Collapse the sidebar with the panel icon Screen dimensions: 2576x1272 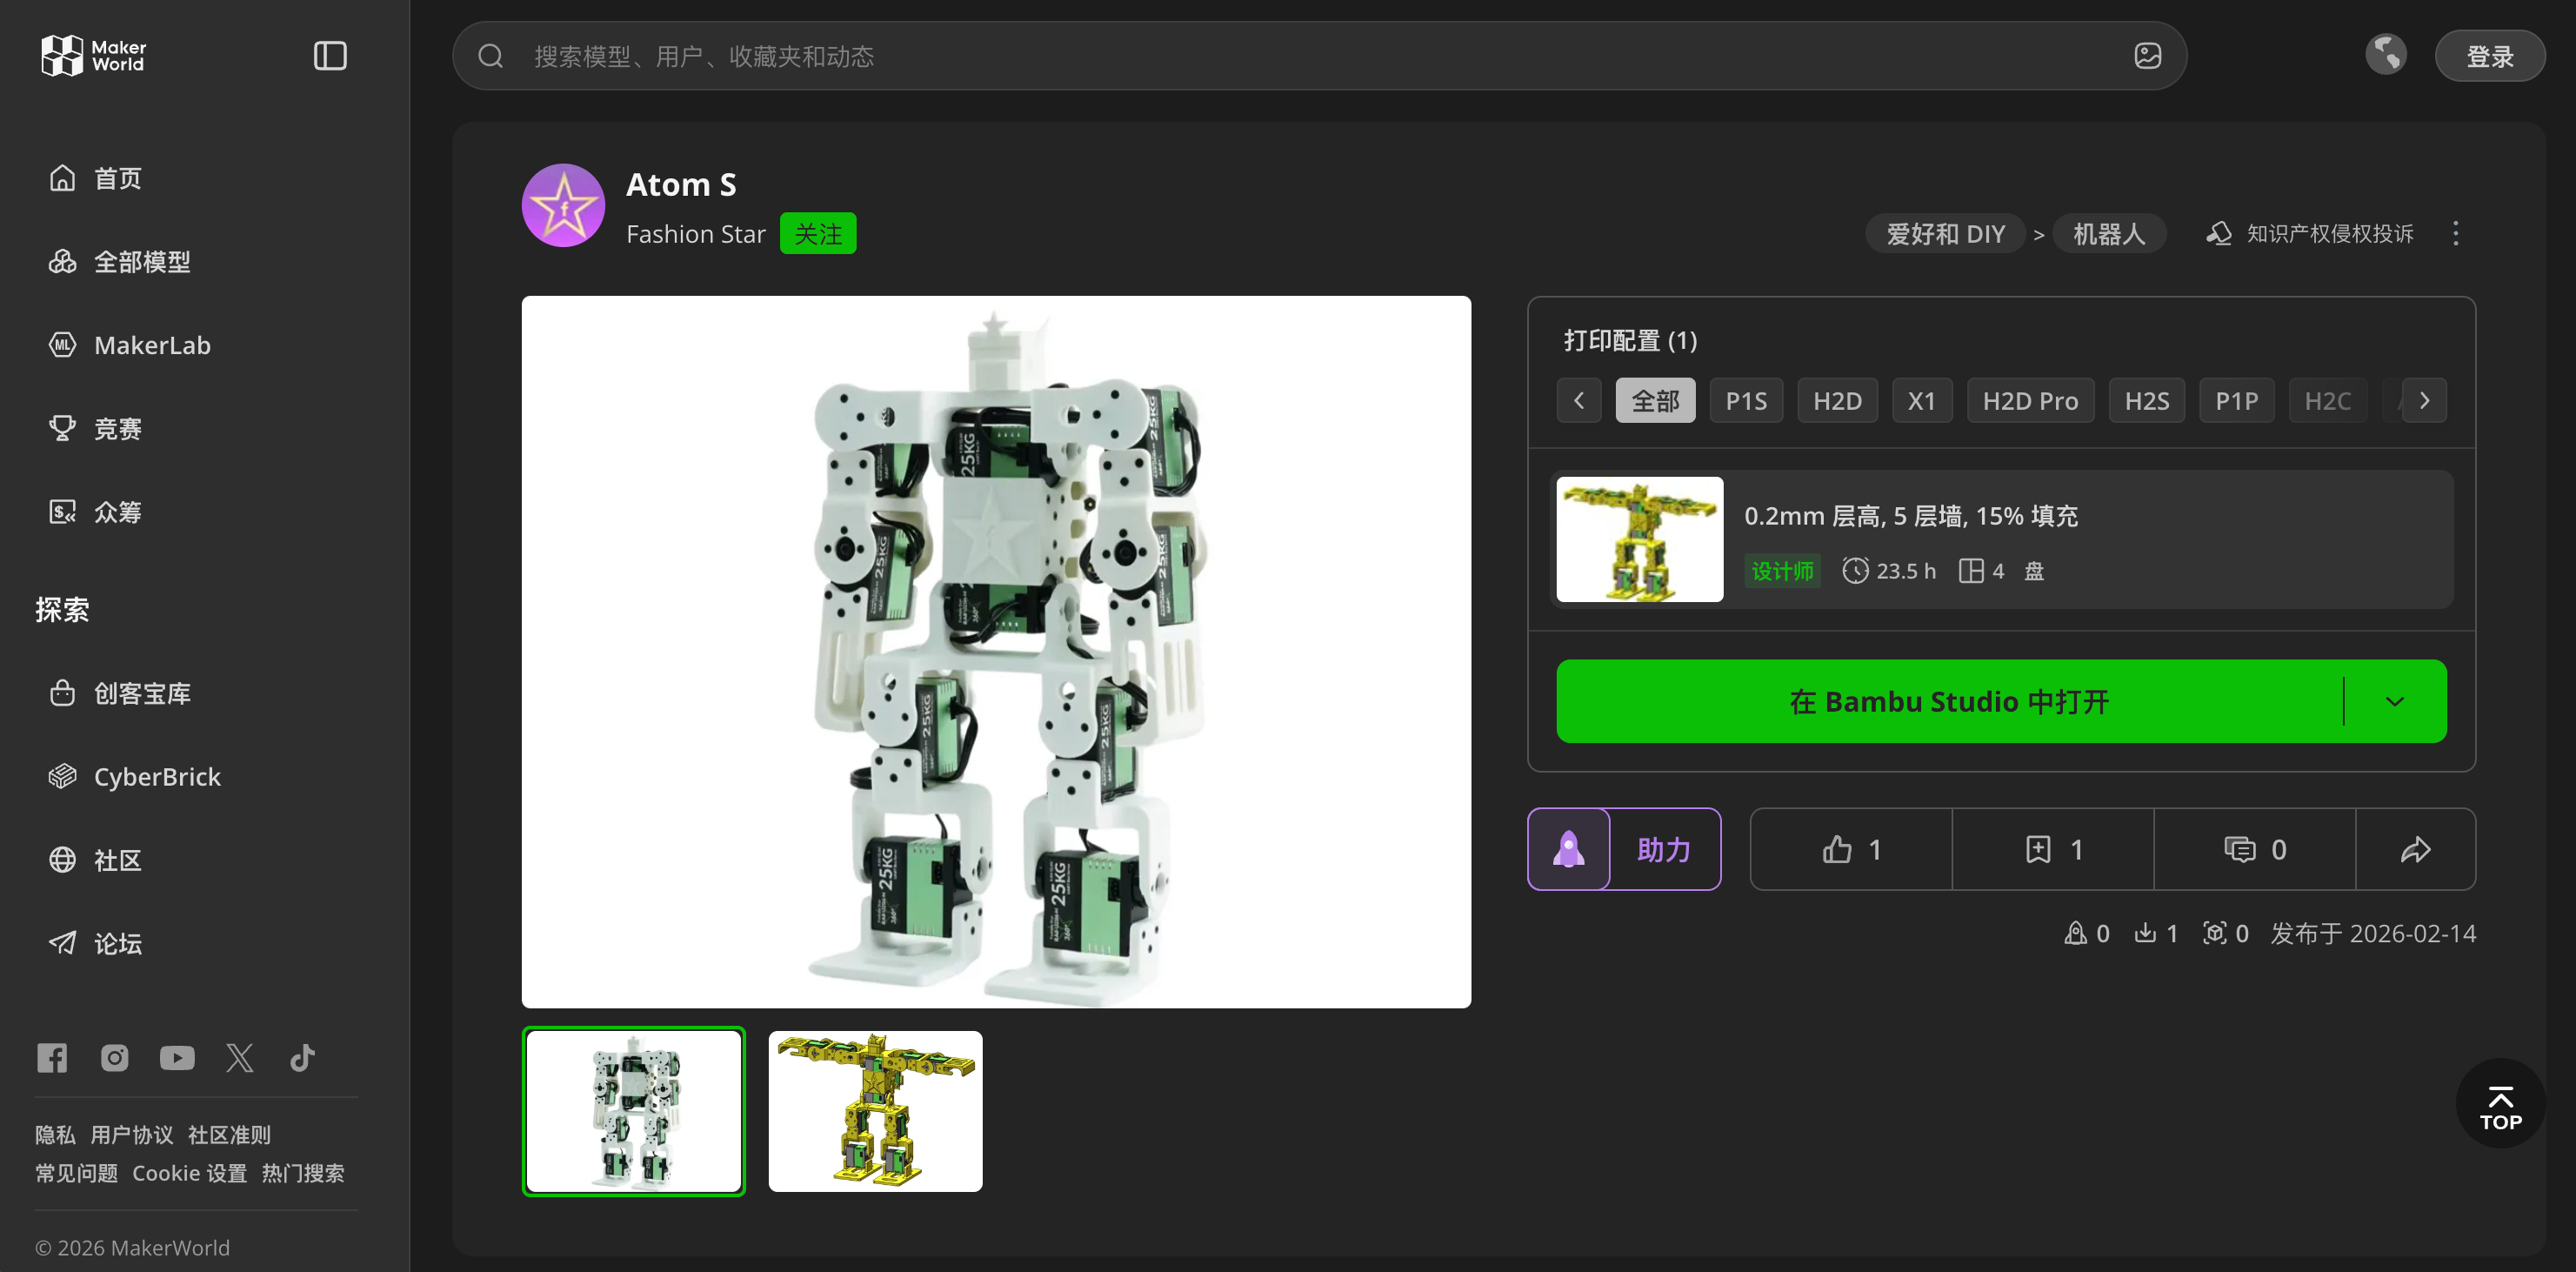[x=330, y=56]
